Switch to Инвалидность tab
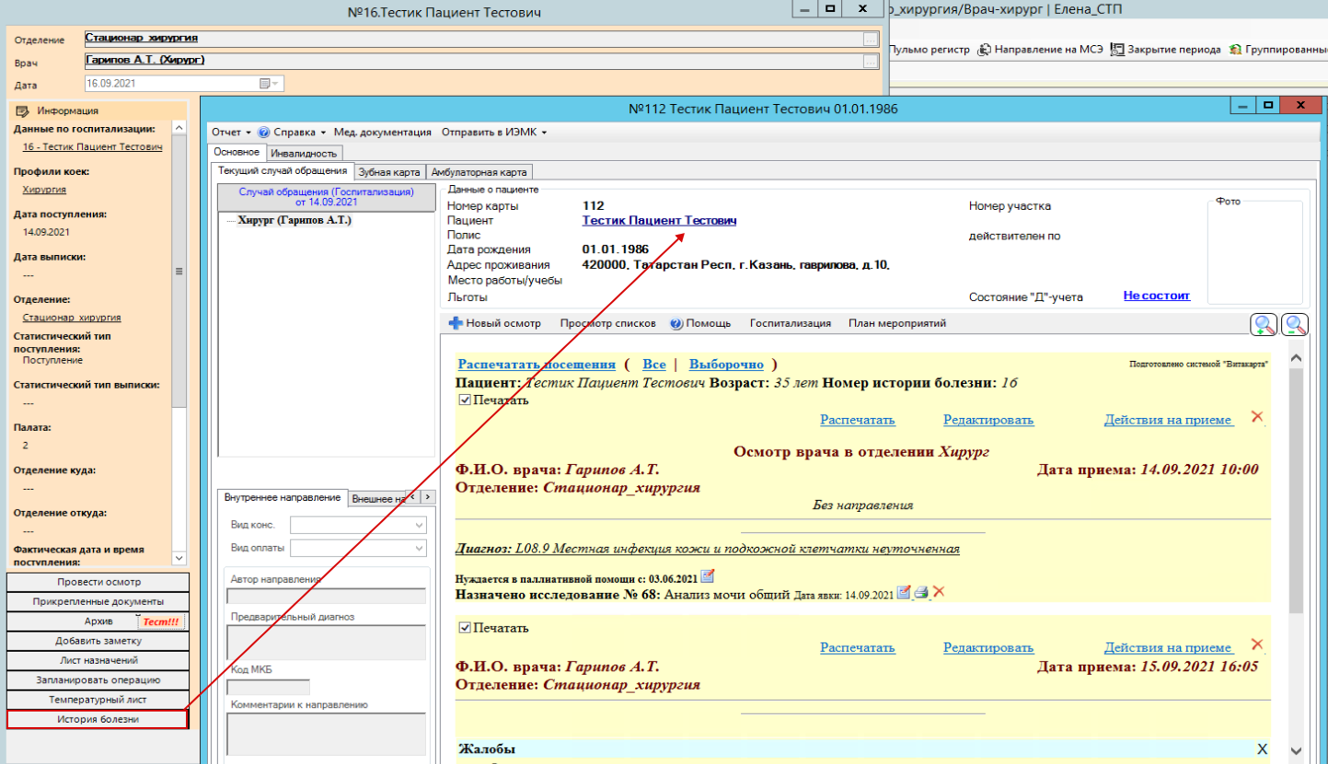The height and width of the screenshot is (764, 1328). 306,153
